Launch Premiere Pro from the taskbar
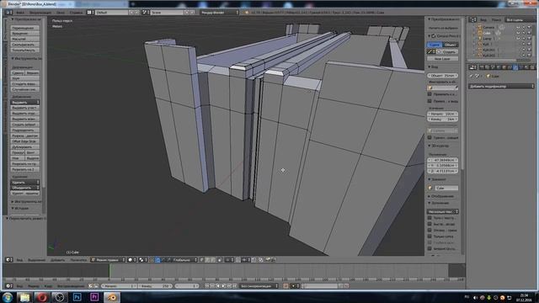Screen dimensions: 539x303 pos(94,297)
